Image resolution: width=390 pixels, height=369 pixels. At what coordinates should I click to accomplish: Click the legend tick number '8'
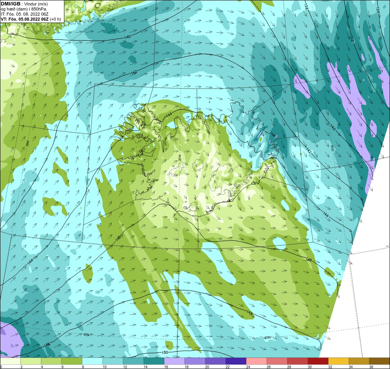pos(83,367)
